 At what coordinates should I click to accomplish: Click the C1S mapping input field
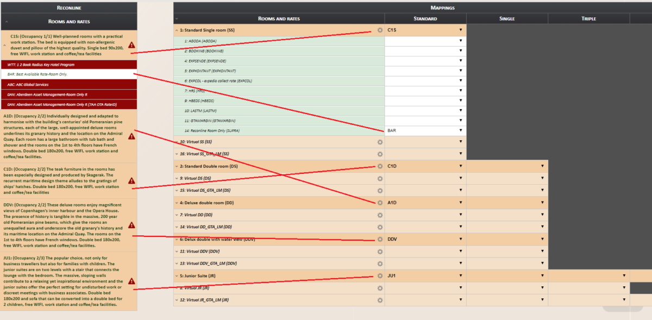click(x=424, y=30)
